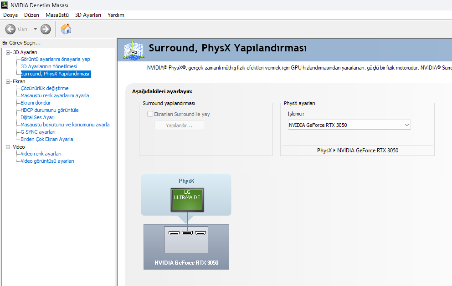Image resolution: width=452 pixels, height=286 pixels.
Task: Toggle Ekranları Surround ile yay checkbox
Action: (150, 114)
